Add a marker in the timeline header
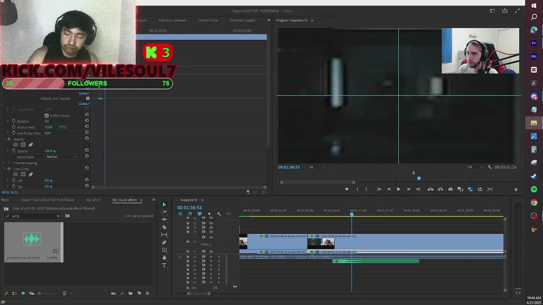This screenshot has width=543, height=305. [x=209, y=214]
